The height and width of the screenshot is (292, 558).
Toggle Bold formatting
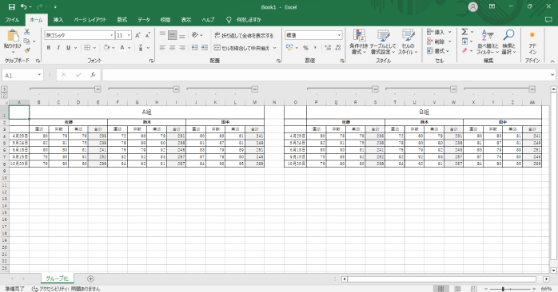pos(49,48)
